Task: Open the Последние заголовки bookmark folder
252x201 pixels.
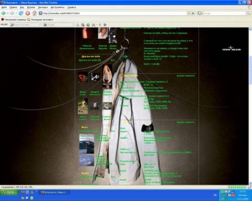Action: (x=40, y=20)
